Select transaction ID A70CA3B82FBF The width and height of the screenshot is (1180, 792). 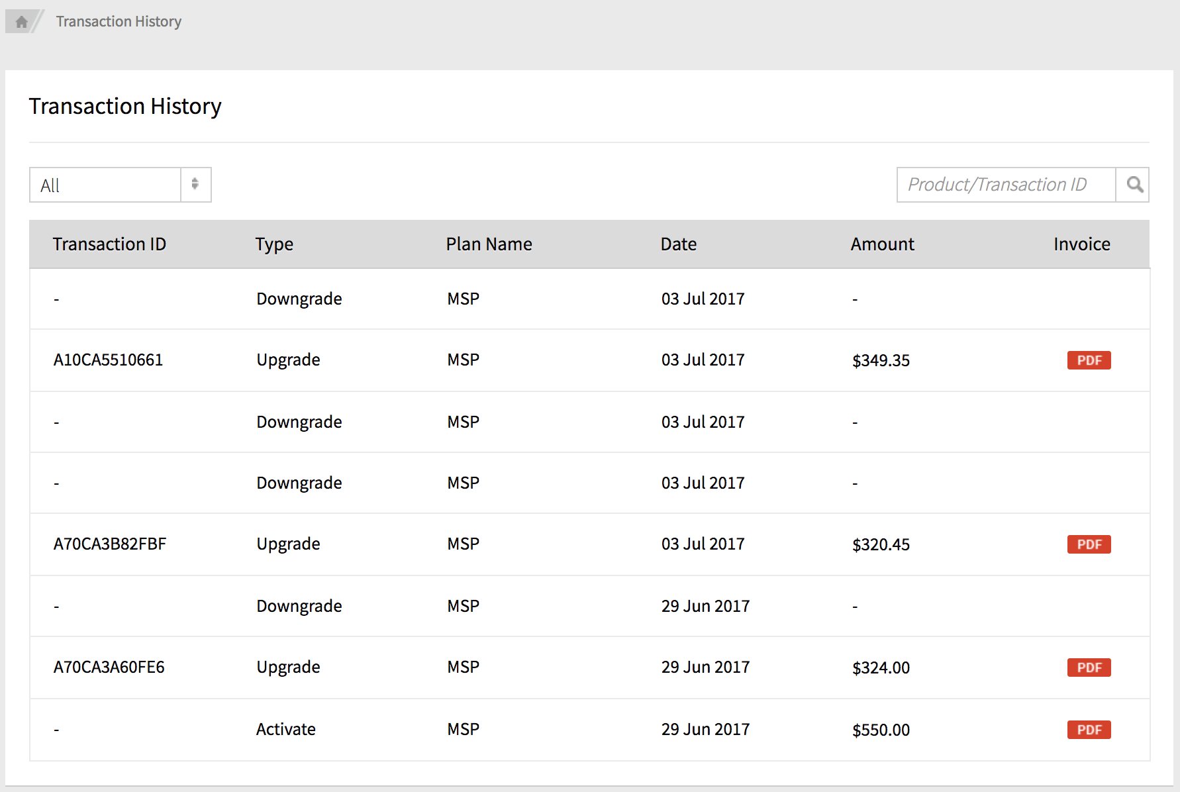(110, 544)
